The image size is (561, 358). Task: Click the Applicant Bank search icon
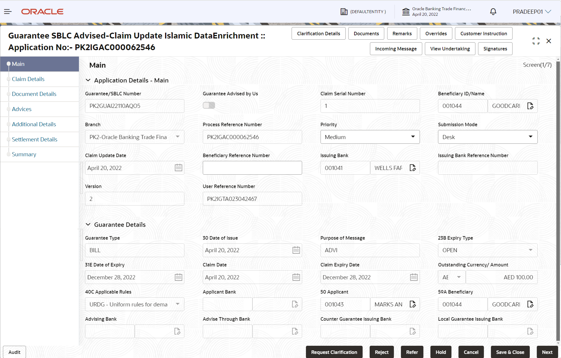click(x=295, y=304)
